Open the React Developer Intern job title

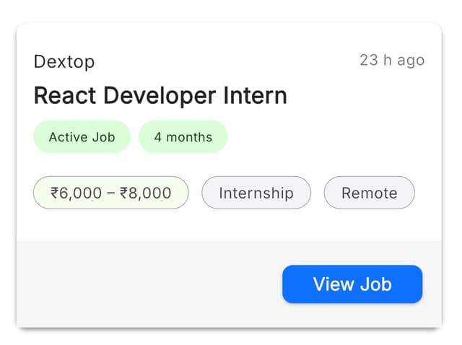(x=160, y=96)
